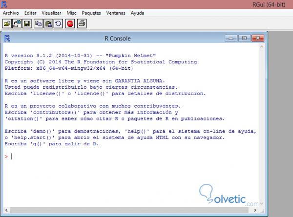The image size is (293, 217).
Task: Click the text 'citation()' in the console
Action: [23, 118]
